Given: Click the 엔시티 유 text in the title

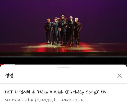Looking at the screenshot, I should (27, 92).
